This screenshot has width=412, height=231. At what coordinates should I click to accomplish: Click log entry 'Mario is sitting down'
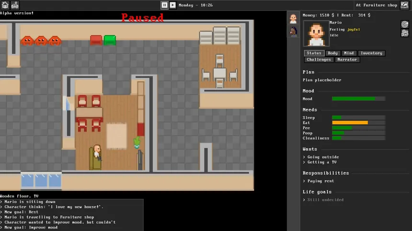coord(28,202)
